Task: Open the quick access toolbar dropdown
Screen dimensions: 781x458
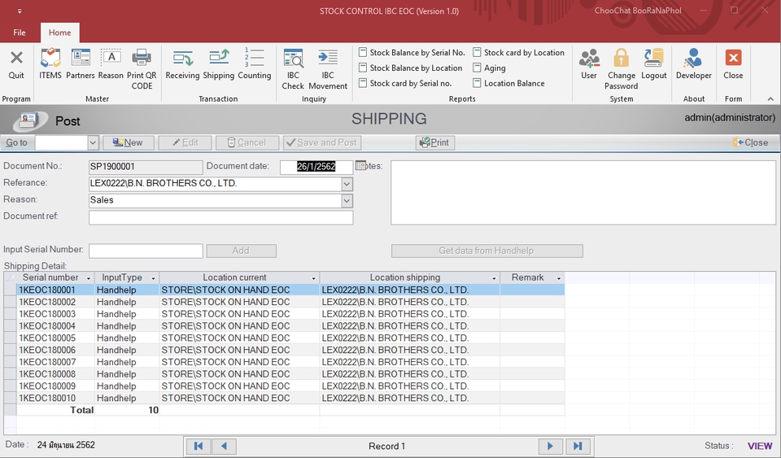Action: click(20, 11)
